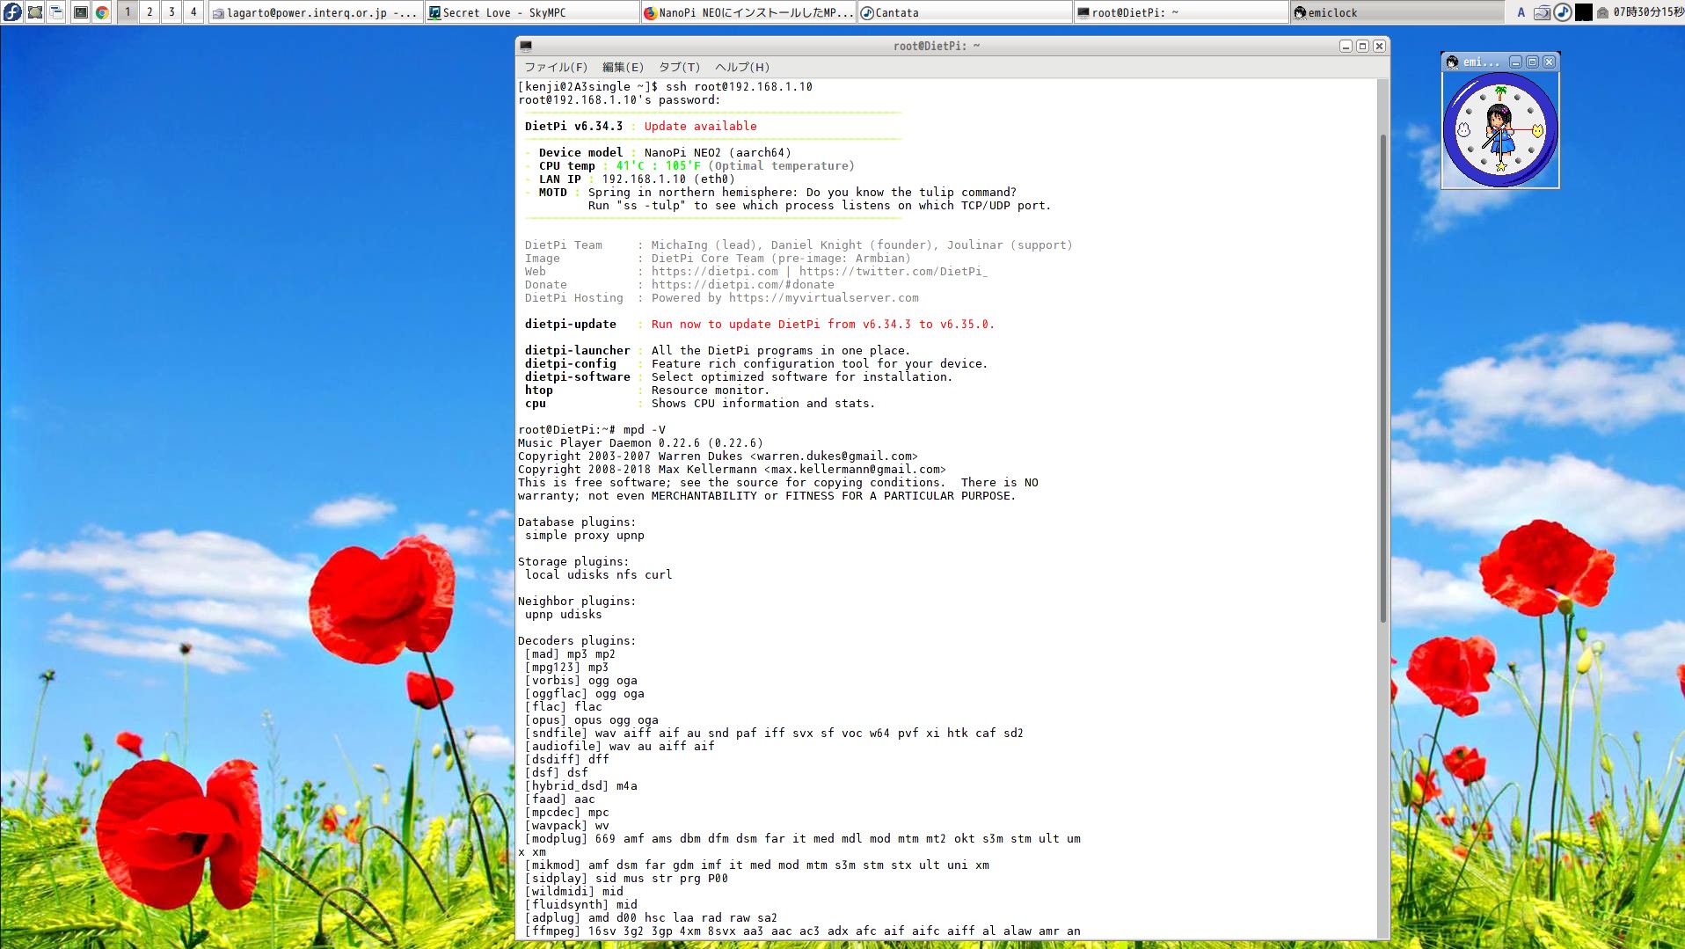The image size is (1685, 949).
Task: Click the Japanese input 'A' indicator in the tray
Action: [1521, 12]
